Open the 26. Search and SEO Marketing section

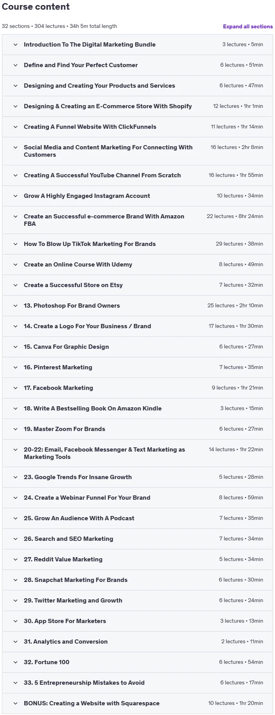click(137, 539)
